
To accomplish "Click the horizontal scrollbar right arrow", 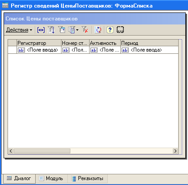I will click(x=176, y=151).
